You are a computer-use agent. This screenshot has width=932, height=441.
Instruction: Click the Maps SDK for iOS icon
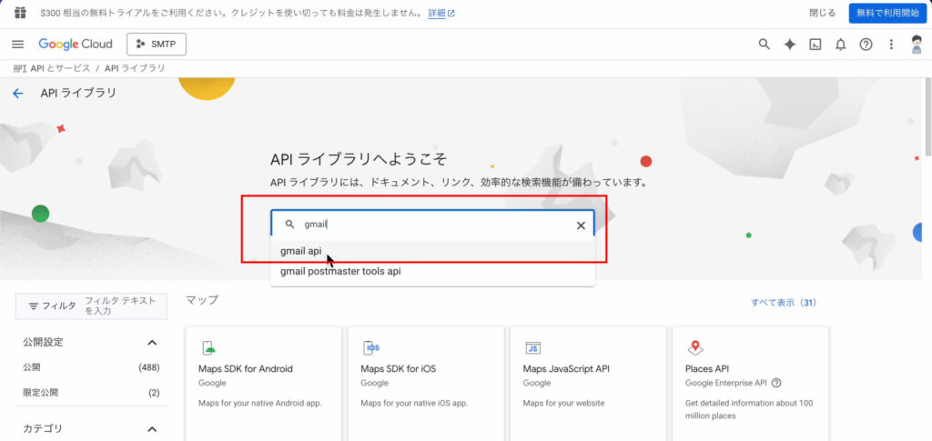click(371, 348)
